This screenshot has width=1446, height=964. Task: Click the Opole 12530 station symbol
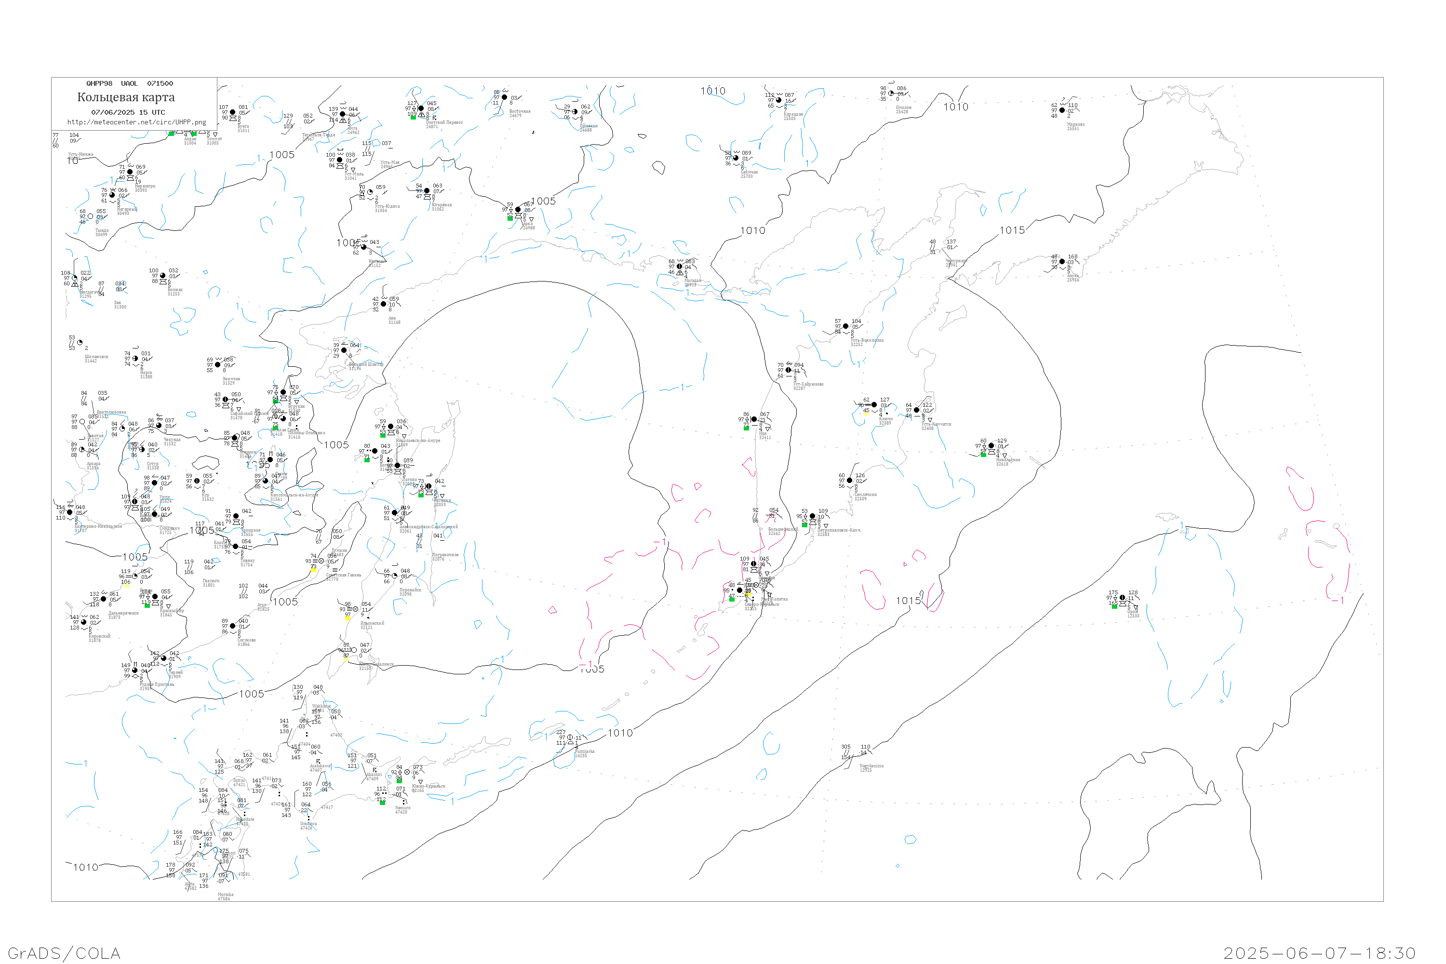point(1122,598)
